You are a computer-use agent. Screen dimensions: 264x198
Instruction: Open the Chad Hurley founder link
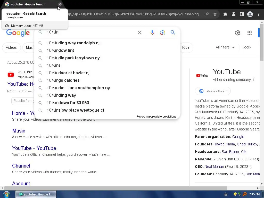pos(247,144)
